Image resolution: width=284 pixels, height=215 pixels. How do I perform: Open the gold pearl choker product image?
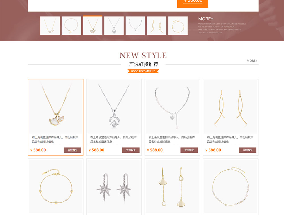click(x=231, y=186)
